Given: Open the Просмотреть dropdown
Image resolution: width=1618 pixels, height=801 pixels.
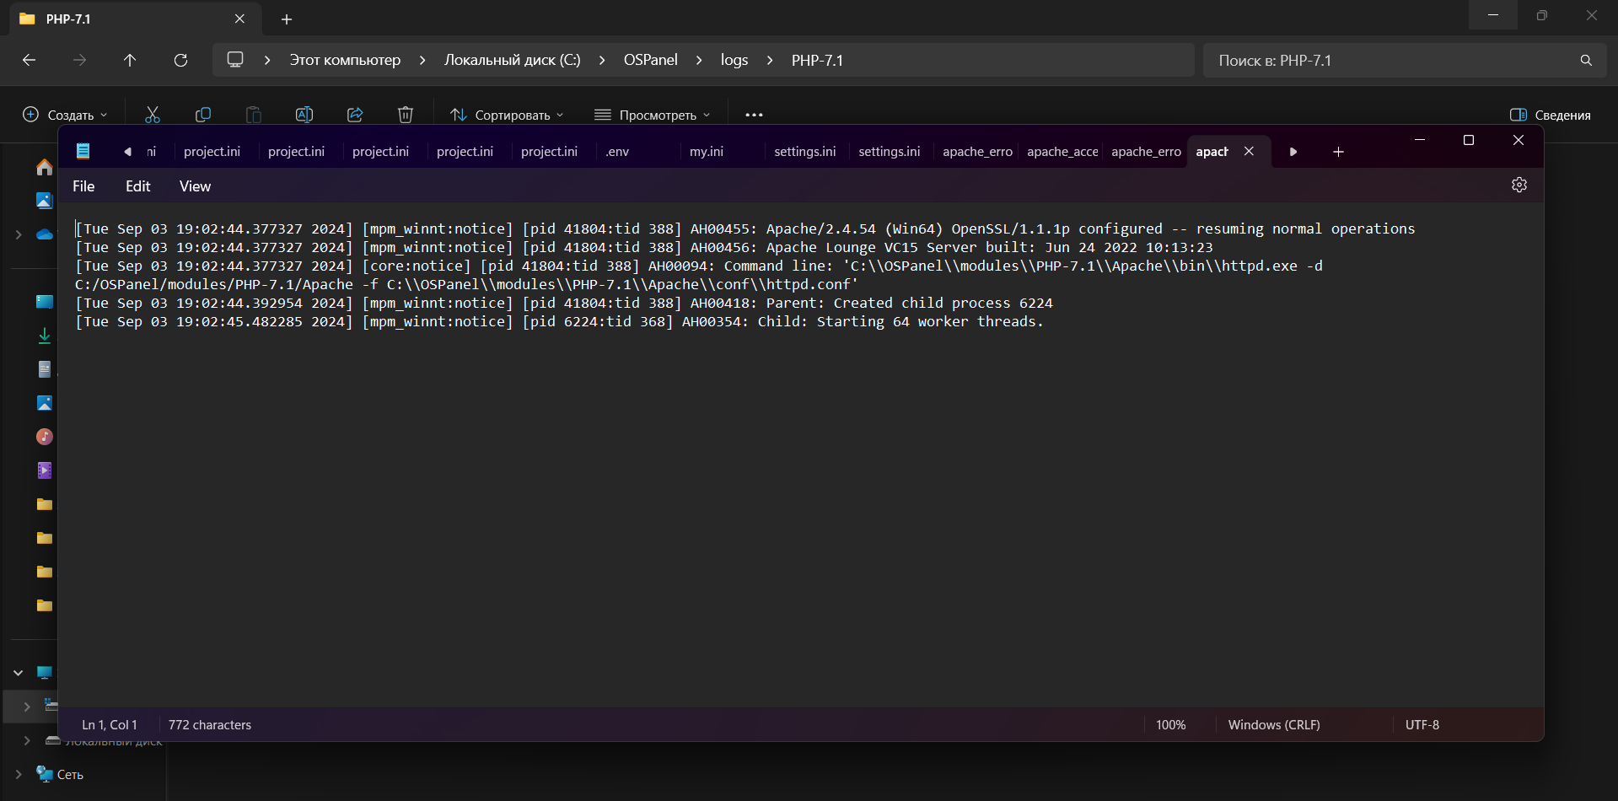Looking at the screenshot, I should pyautogui.click(x=653, y=115).
